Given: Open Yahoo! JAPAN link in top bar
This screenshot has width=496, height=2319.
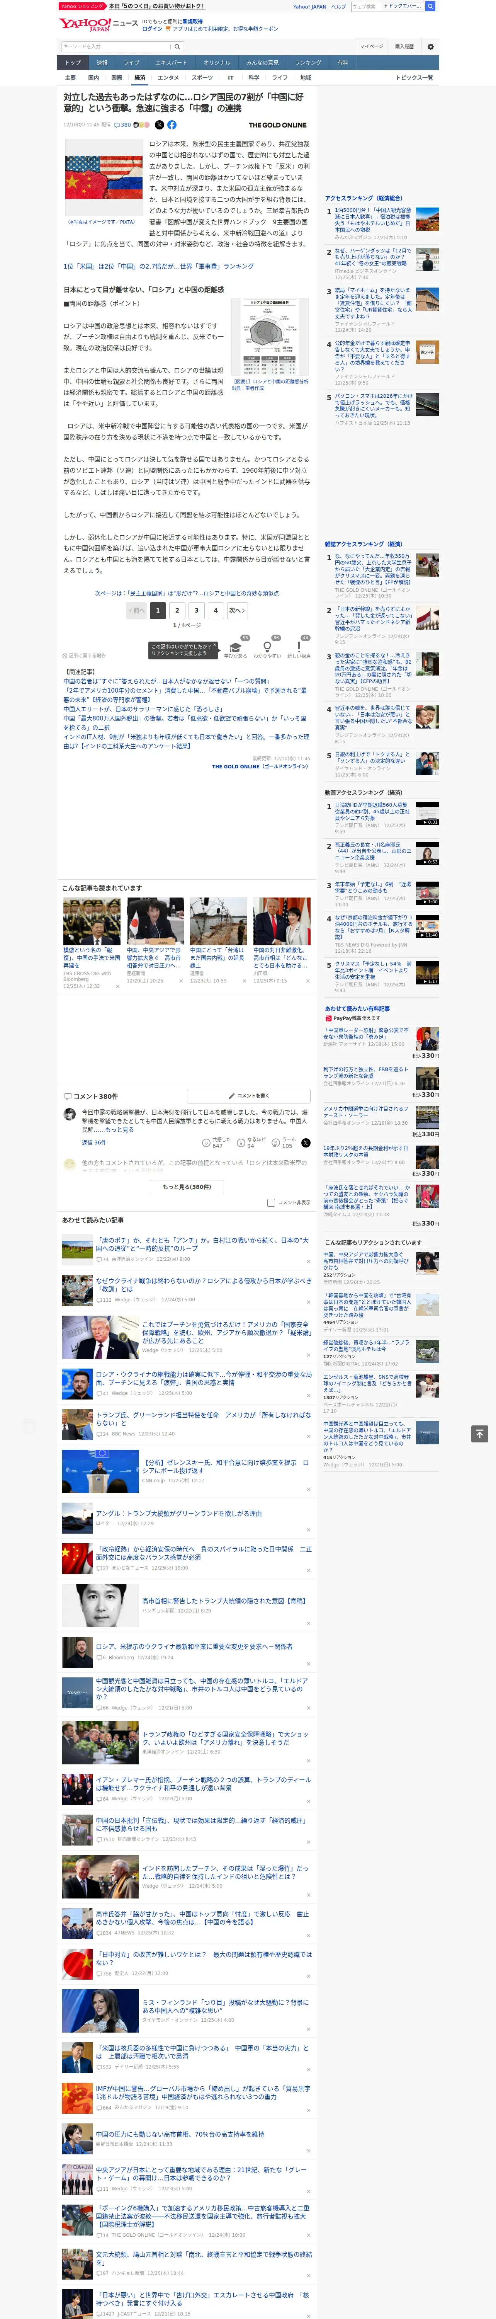Looking at the screenshot, I should 310,6.
